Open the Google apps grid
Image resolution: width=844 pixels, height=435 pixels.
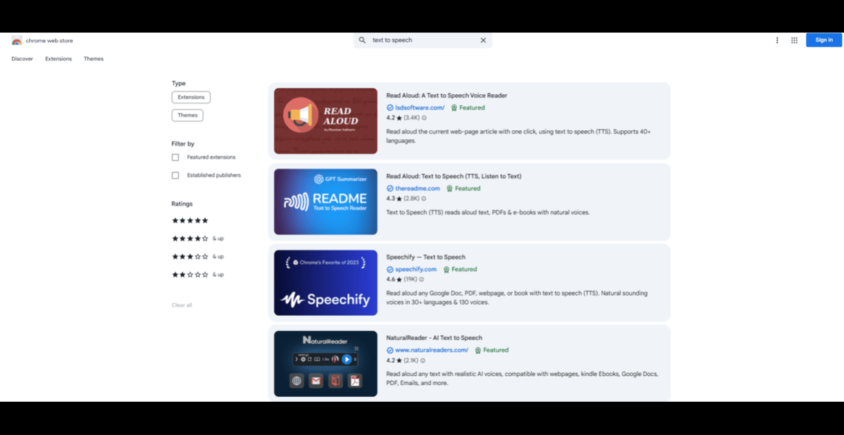[x=794, y=40]
